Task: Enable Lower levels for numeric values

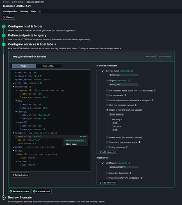Action: [x=107, y=137]
